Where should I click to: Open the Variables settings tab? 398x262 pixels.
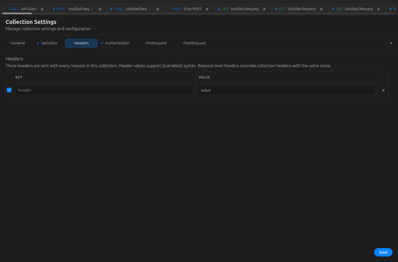(x=48, y=43)
